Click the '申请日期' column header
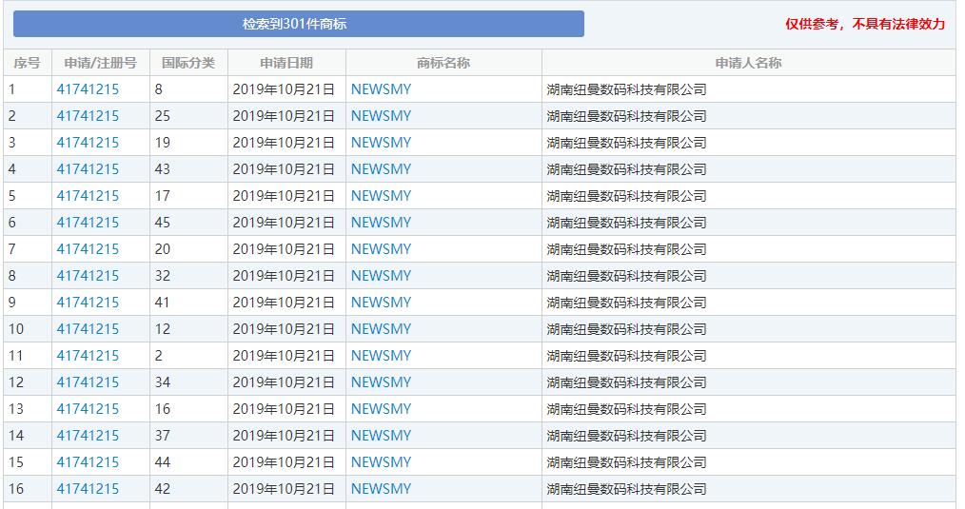Screen dimensions: 965x509 pyautogui.click(x=286, y=63)
